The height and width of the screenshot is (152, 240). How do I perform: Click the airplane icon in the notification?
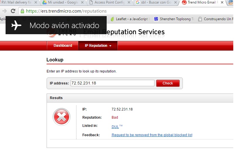click(x=16, y=25)
